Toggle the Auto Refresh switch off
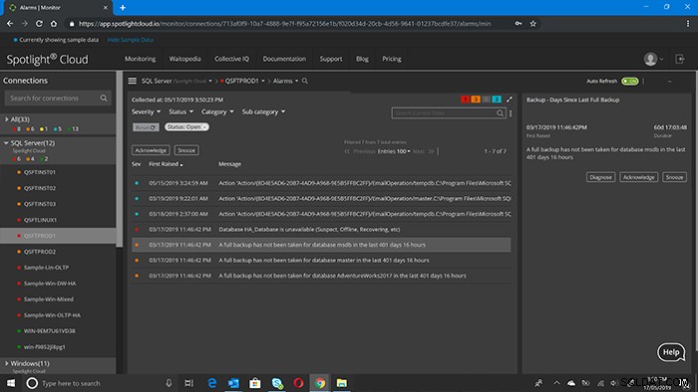The height and width of the screenshot is (392, 698). (x=630, y=82)
